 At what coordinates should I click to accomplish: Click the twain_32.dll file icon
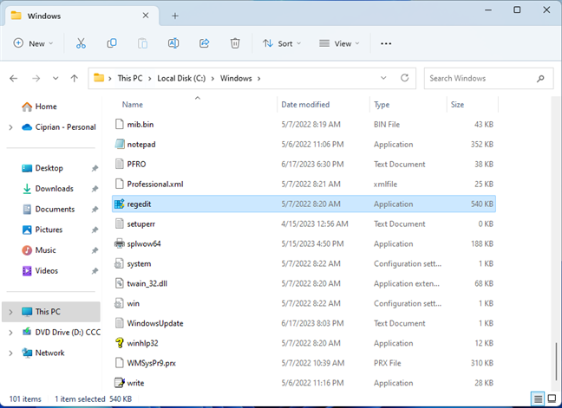(x=120, y=283)
